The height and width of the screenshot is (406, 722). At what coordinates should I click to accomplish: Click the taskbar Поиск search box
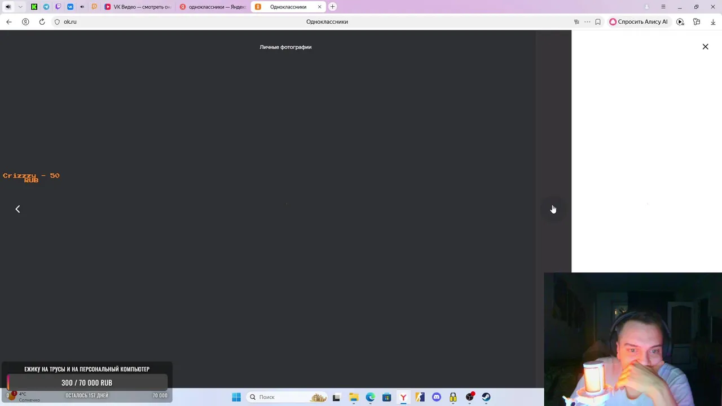click(x=288, y=397)
